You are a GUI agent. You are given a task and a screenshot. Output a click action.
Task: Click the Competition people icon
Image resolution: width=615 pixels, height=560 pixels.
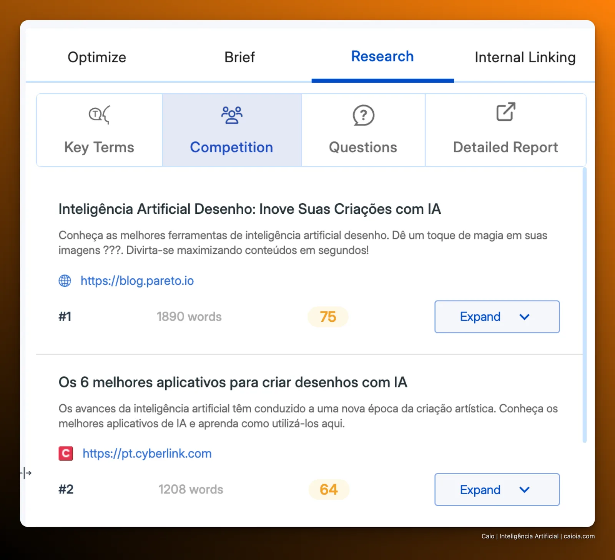232,115
